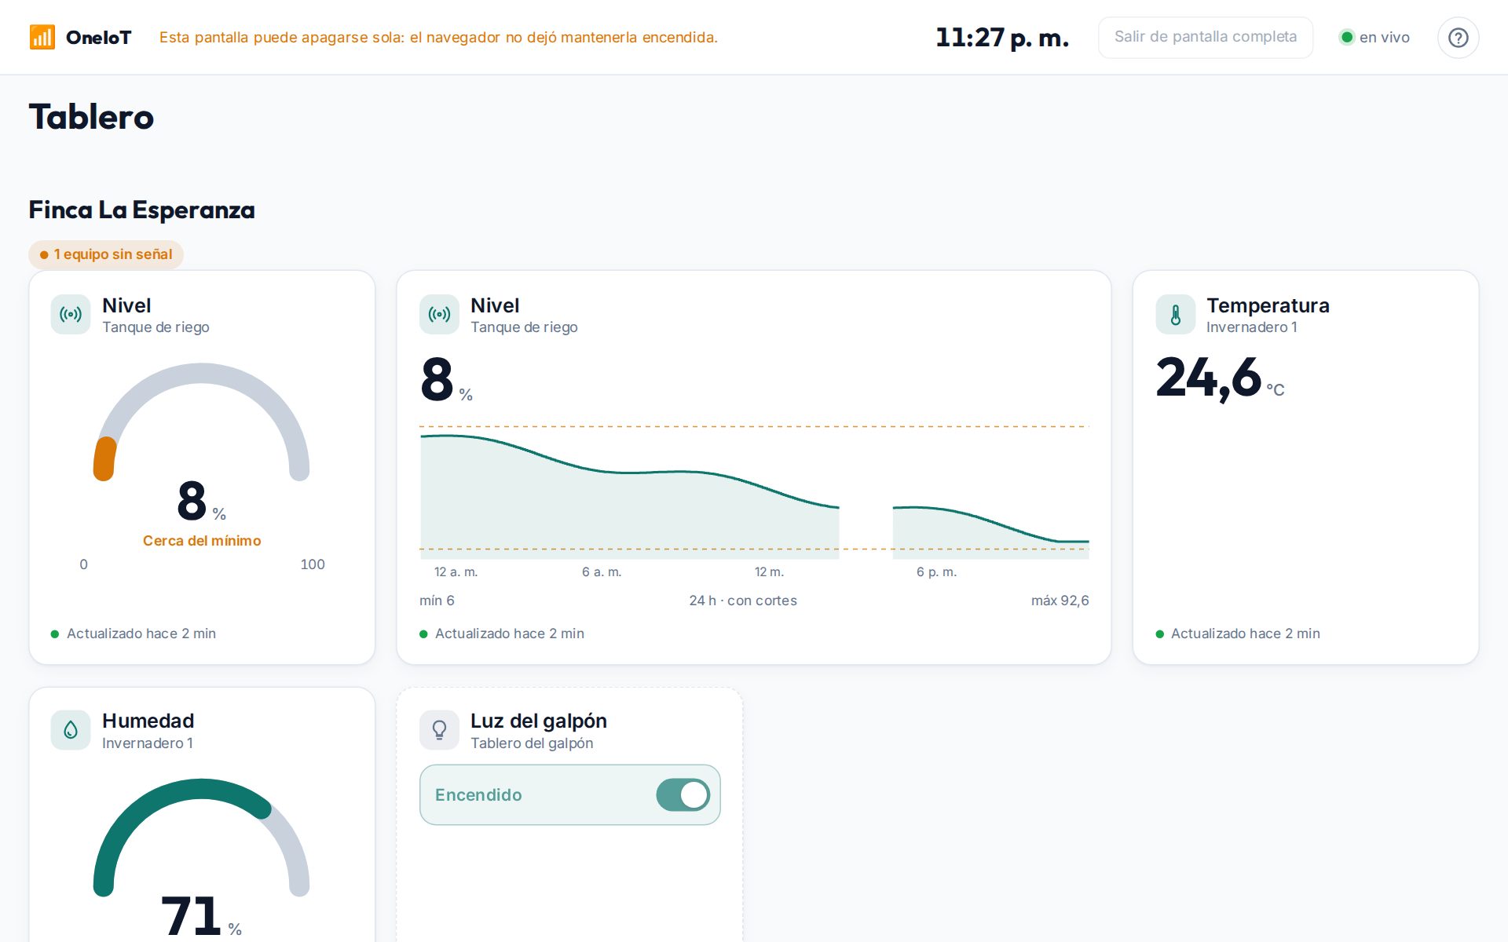This screenshot has height=942, width=1508.
Task: Click Salir de pantalla completa button
Action: pos(1206,37)
